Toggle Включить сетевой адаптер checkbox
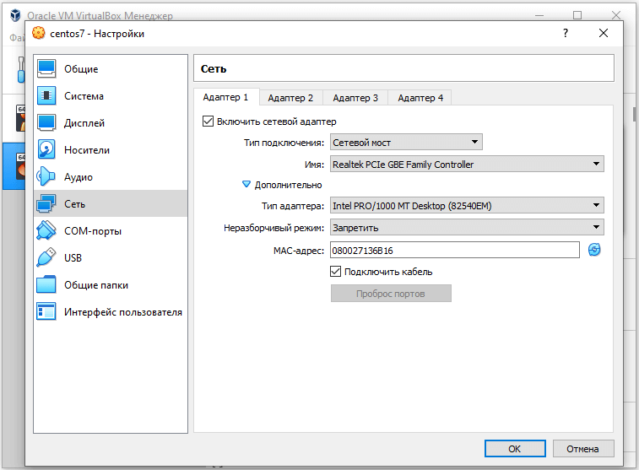The image size is (639, 470). (208, 122)
